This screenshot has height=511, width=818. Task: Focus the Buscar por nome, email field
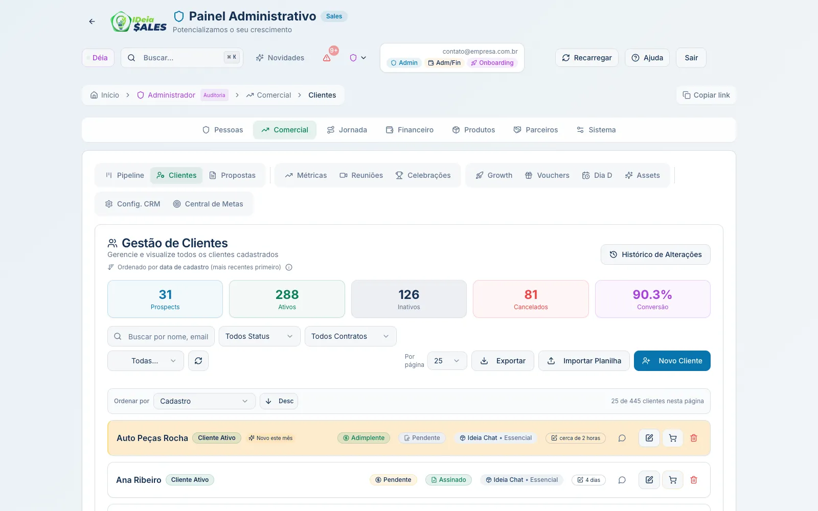161,336
